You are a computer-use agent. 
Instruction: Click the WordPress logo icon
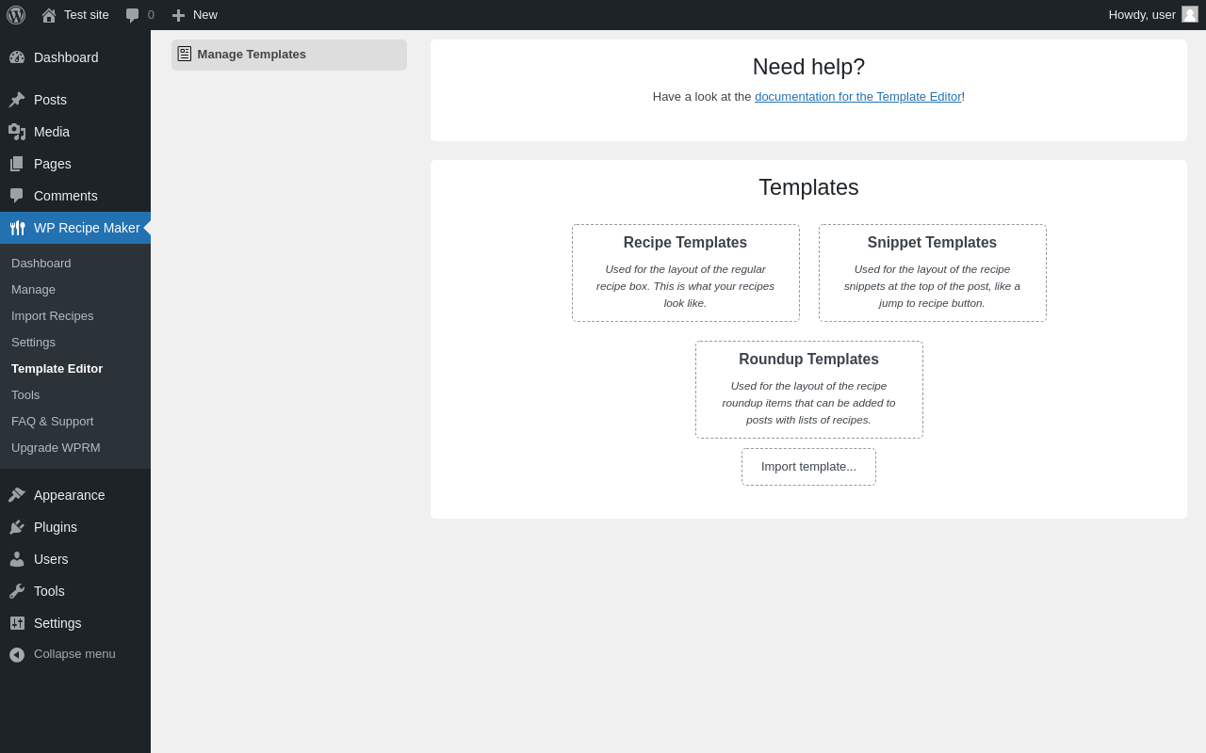(16, 15)
